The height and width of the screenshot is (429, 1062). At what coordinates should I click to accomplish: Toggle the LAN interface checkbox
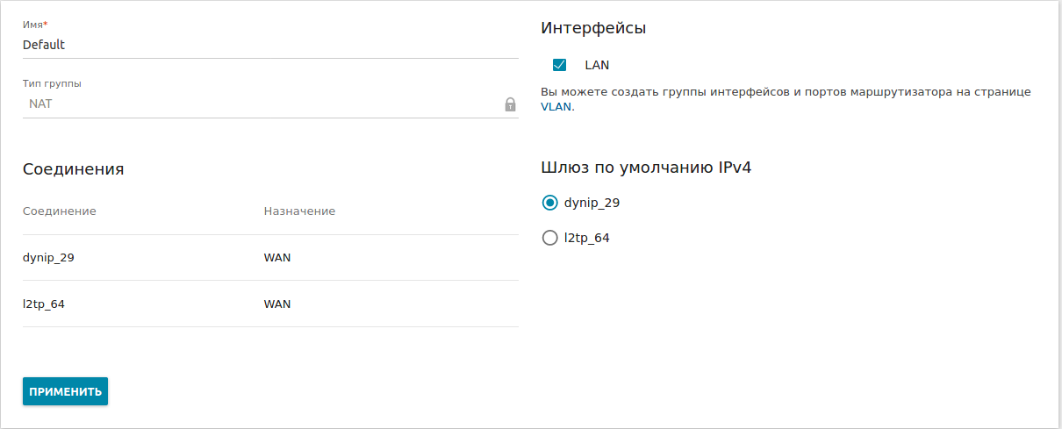coord(559,65)
